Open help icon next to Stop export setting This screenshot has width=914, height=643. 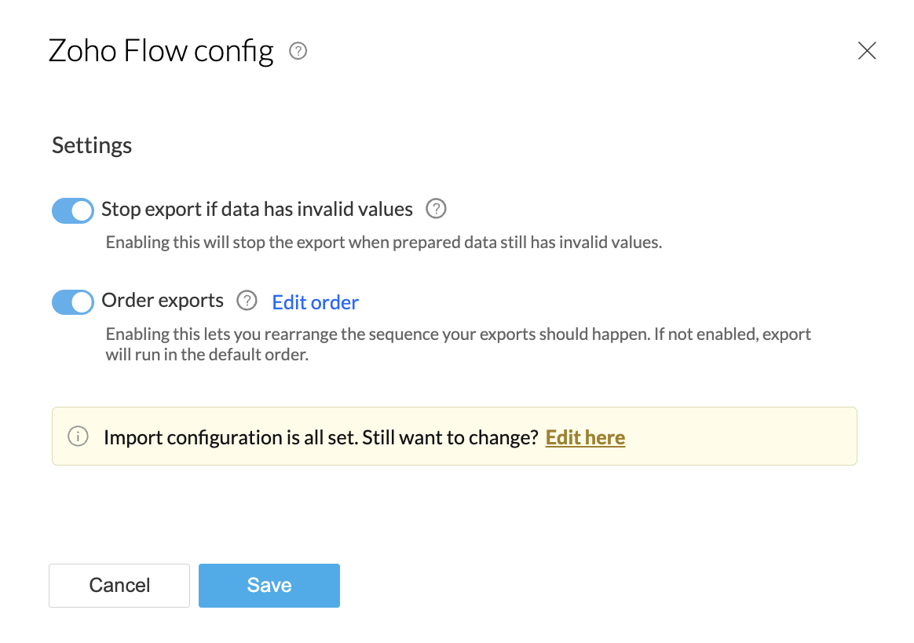pyautogui.click(x=436, y=210)
